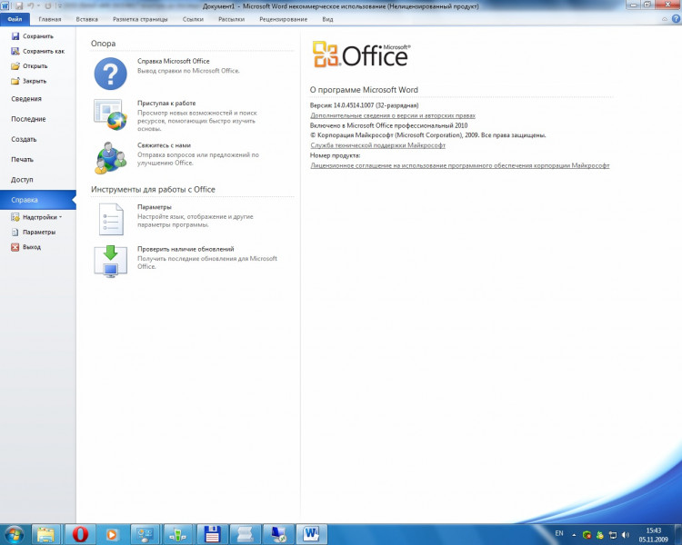This screenshot has height=545, width=682.
Task: Click the Save (Сохранить) command
Action: click(x=33, y=36)
